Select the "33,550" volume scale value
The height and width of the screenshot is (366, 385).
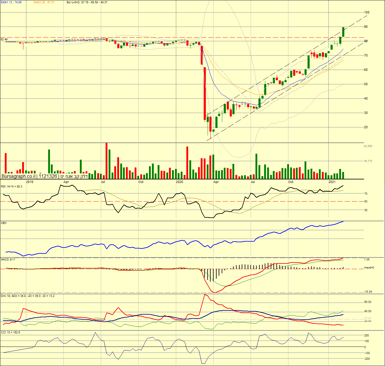368,146
